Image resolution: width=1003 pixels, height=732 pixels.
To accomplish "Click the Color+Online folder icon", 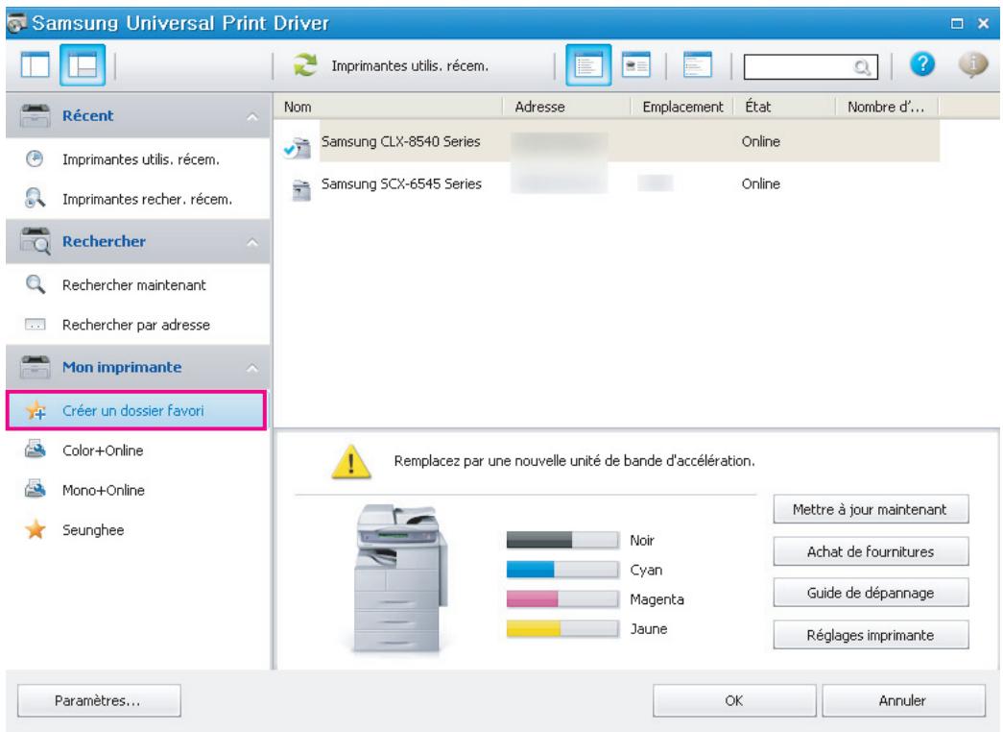I will click(x=36, y=451).
